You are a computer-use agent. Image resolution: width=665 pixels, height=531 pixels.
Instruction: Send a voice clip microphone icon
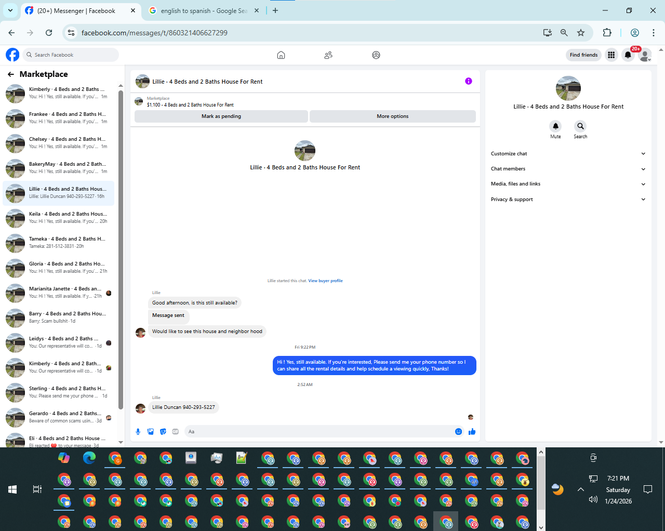tap(138, 432)
